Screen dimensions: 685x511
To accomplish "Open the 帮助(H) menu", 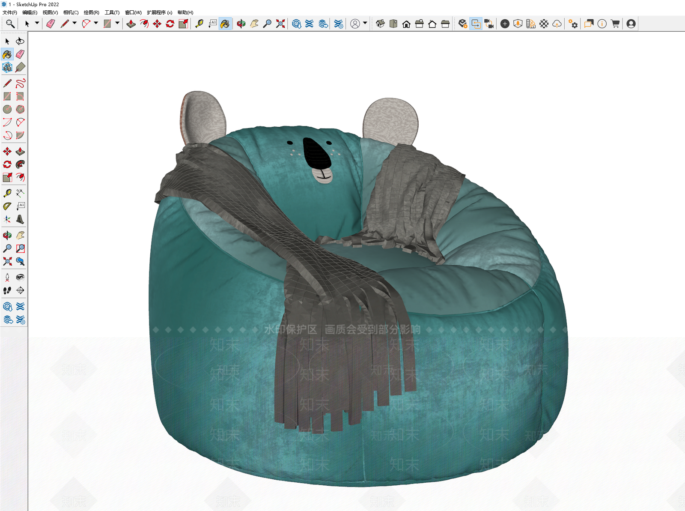I will [x=185, y=12].
